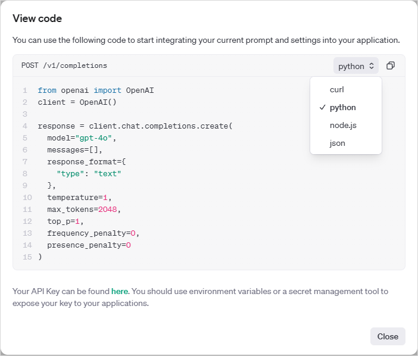Click the client = OpenAI() line
The width and height of the screenshot is (418, 356).
click(x=77, y=102)
